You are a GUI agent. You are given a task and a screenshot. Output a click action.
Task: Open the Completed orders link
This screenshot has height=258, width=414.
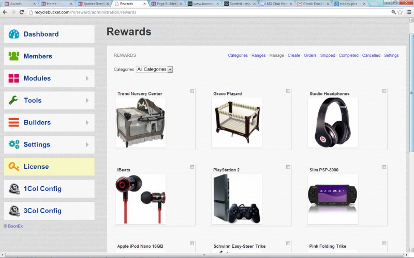[348, 55]
